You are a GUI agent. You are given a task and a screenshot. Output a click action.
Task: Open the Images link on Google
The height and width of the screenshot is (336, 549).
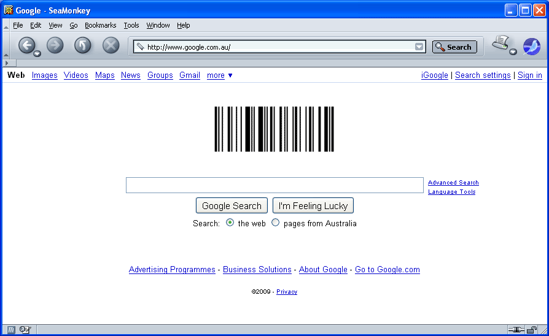coord(44,75)
